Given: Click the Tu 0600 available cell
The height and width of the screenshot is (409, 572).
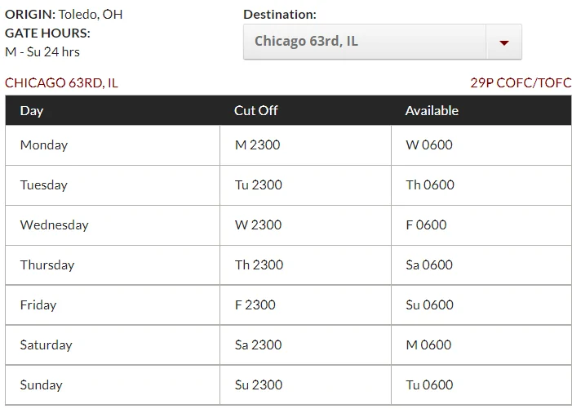Looking at the screenshot, I should tap(481, 385).
